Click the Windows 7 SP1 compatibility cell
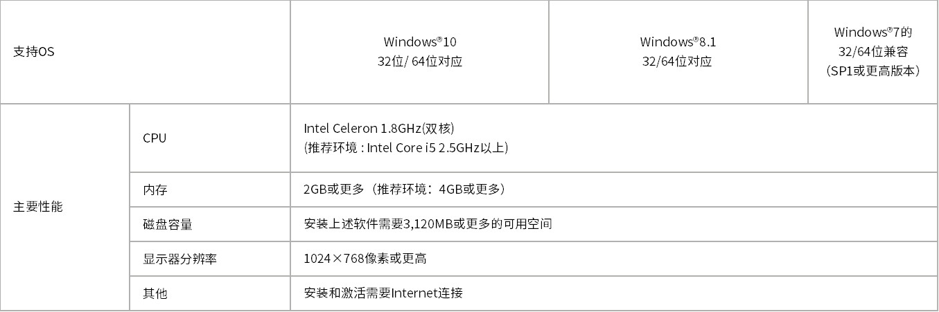 (873, 52)
